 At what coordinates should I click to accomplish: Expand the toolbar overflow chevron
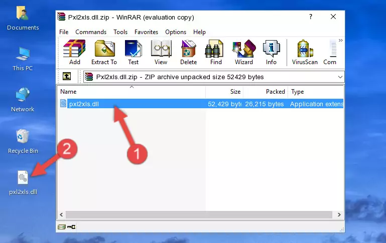(x=341, y=40)
